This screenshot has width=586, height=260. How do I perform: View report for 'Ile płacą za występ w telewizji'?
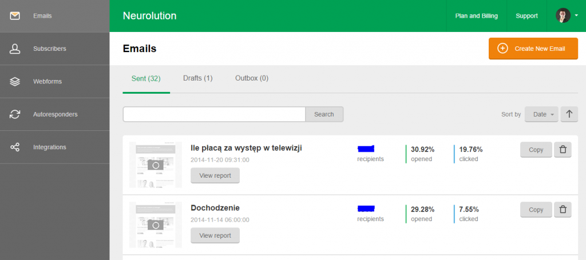pyautogui.click(x=215, y=176)
